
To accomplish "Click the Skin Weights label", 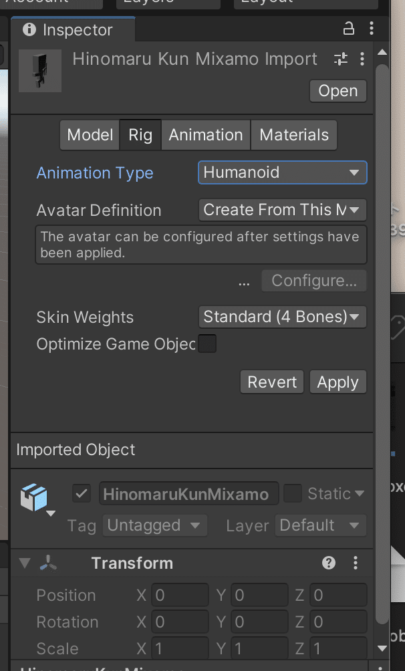I will [x=85, y=317].
